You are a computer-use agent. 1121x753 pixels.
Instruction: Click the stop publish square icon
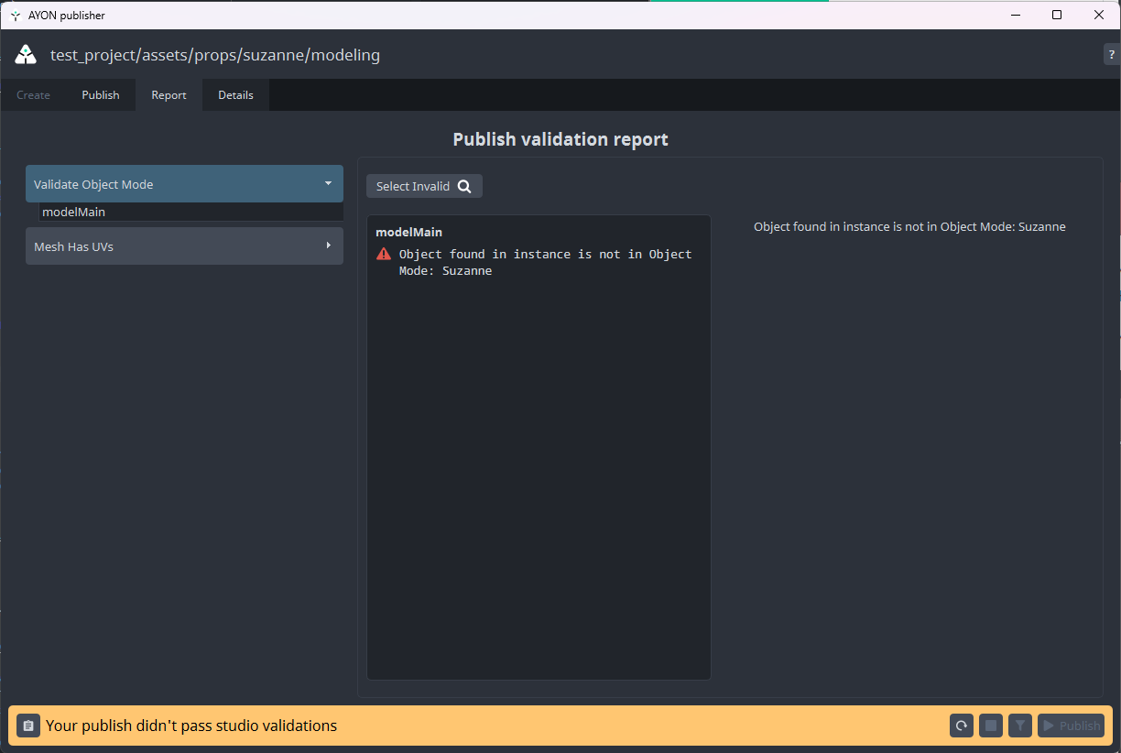(x=991, y=726)
